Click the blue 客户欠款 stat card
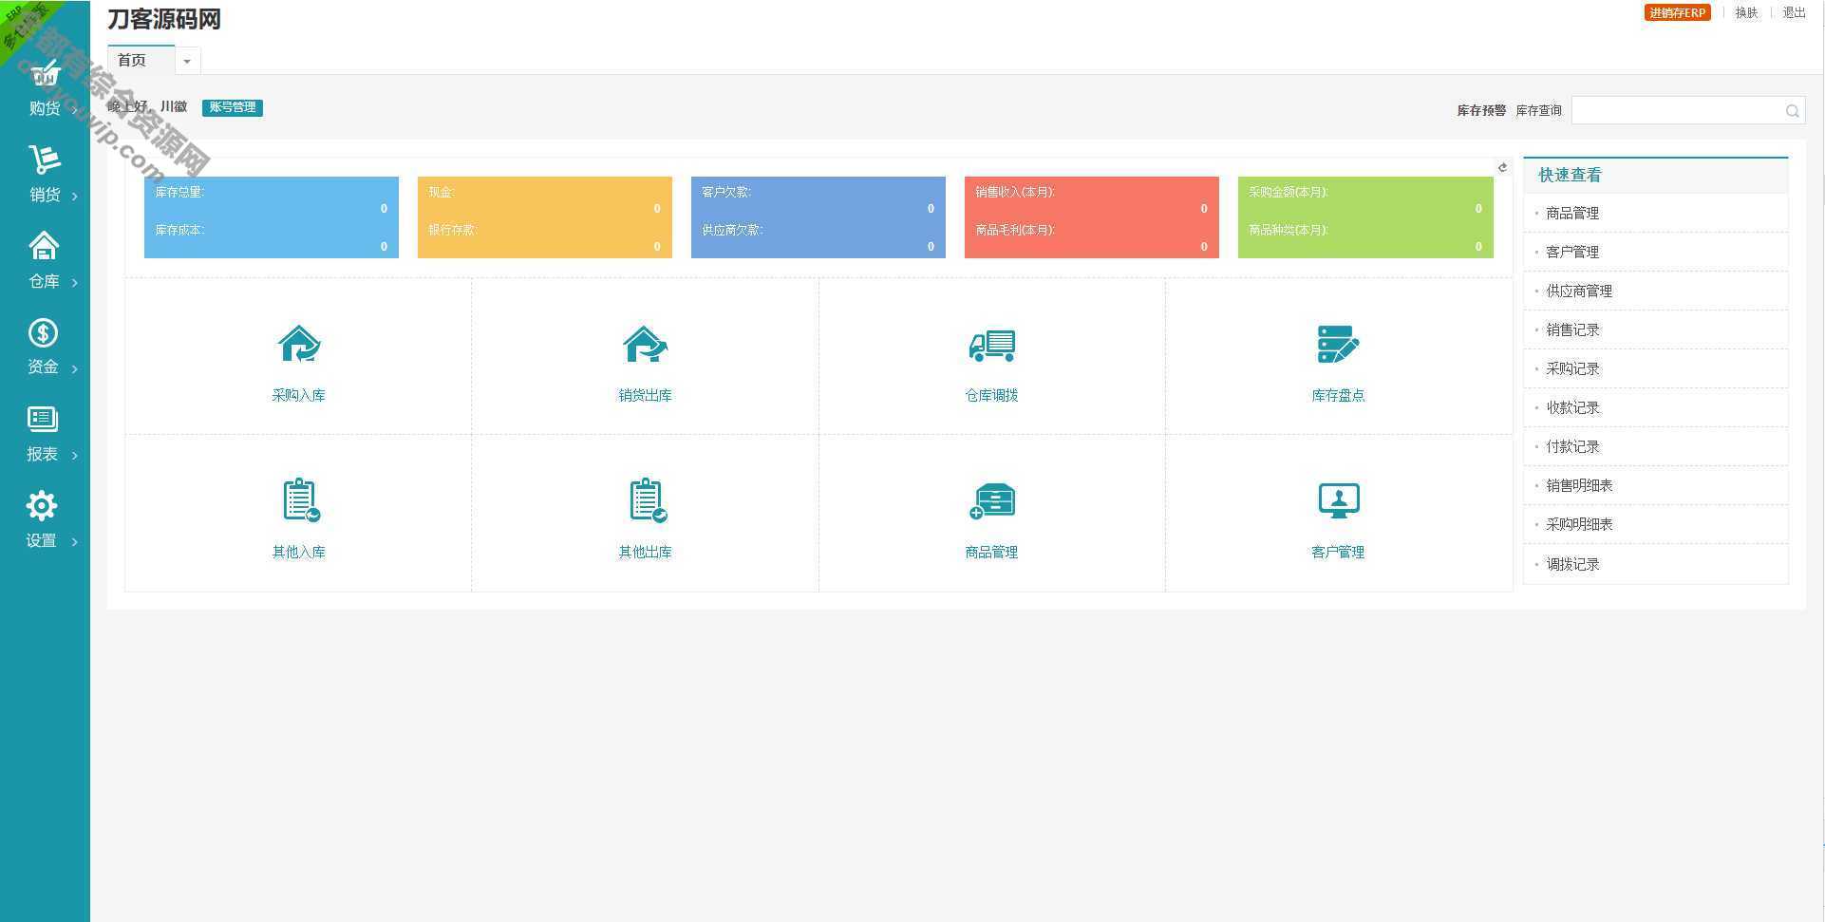Viewport: 1825px width, 922px height. click(818, 217)
